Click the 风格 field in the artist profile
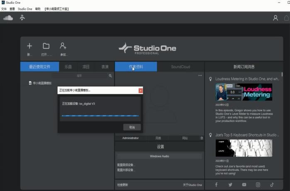The height and width of the screenshot is (191, 290). point(158,138)
